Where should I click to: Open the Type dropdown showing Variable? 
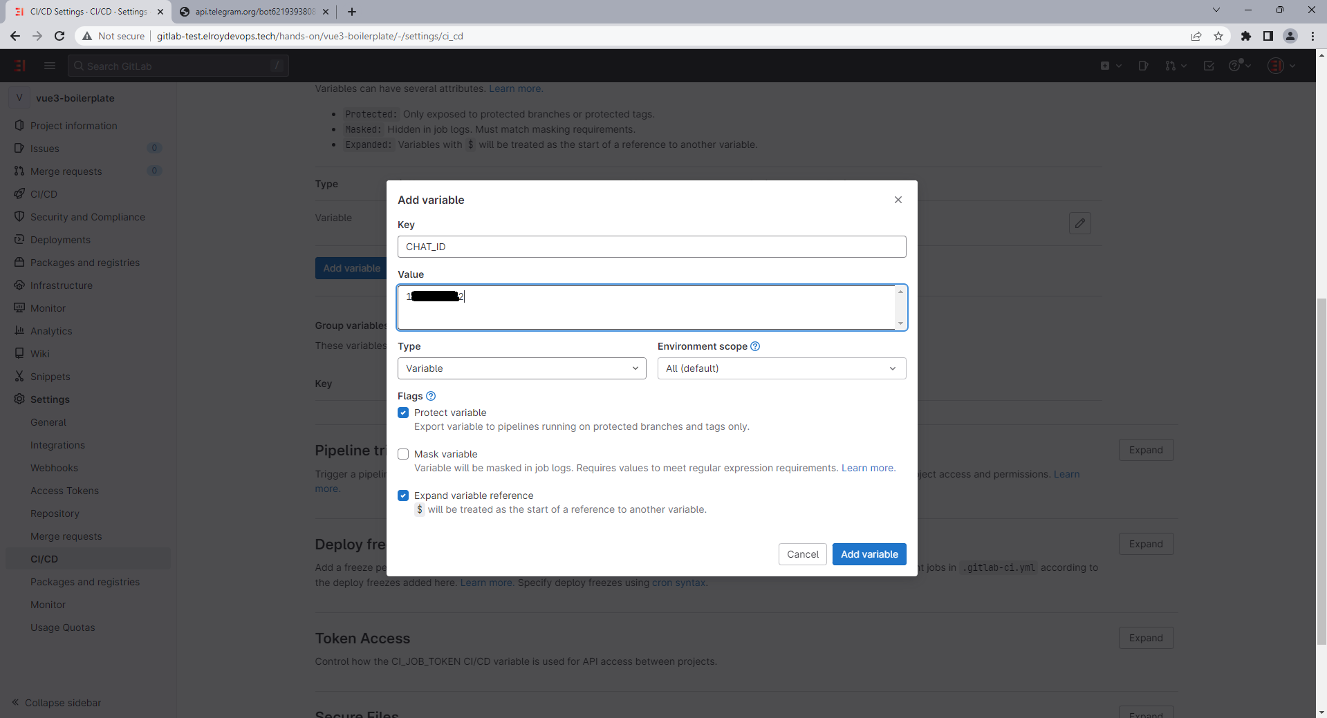click(522, 368)
